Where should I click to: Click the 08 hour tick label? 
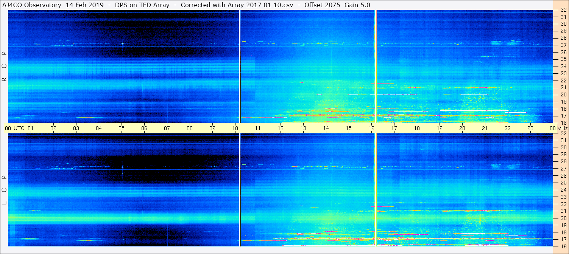click(x=190, y=128)
